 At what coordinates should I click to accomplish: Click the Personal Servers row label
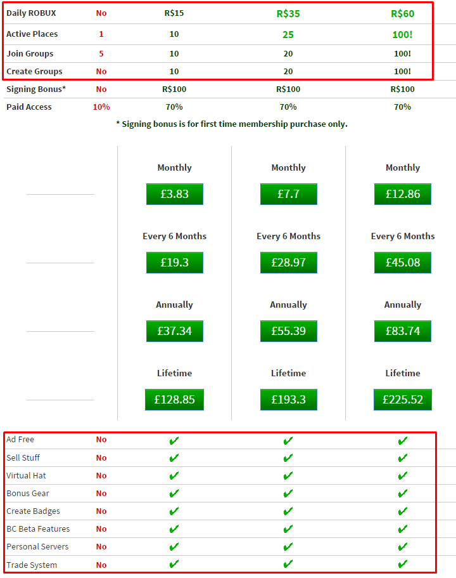coord(37,546)
